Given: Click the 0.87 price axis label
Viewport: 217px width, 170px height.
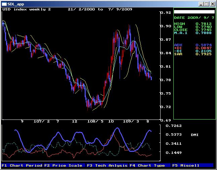Looking at the screenshot, I should [166, 39].
